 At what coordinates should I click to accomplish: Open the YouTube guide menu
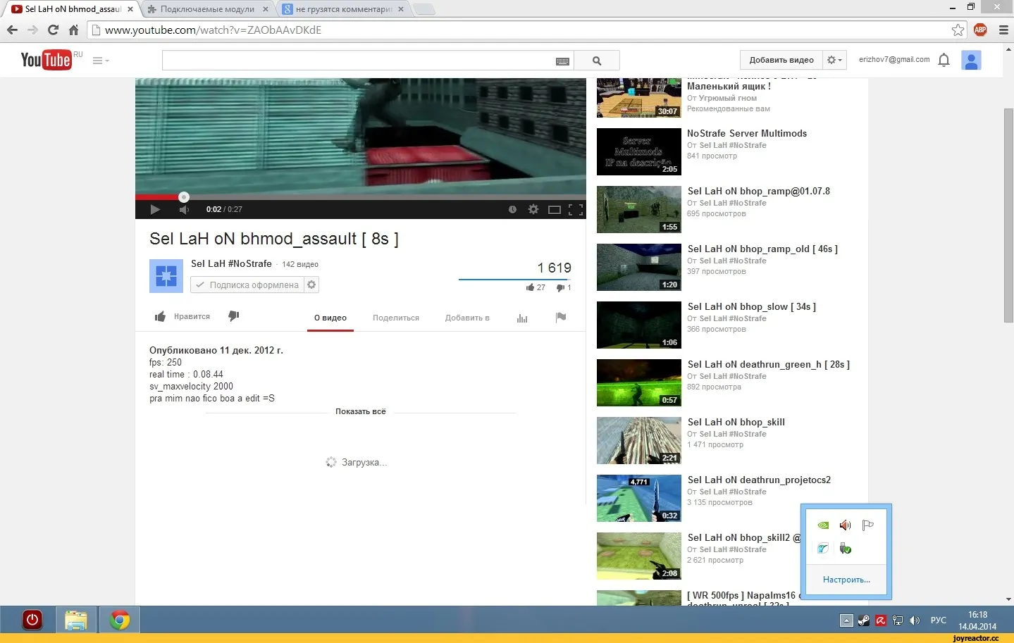[x=100, y=61]
